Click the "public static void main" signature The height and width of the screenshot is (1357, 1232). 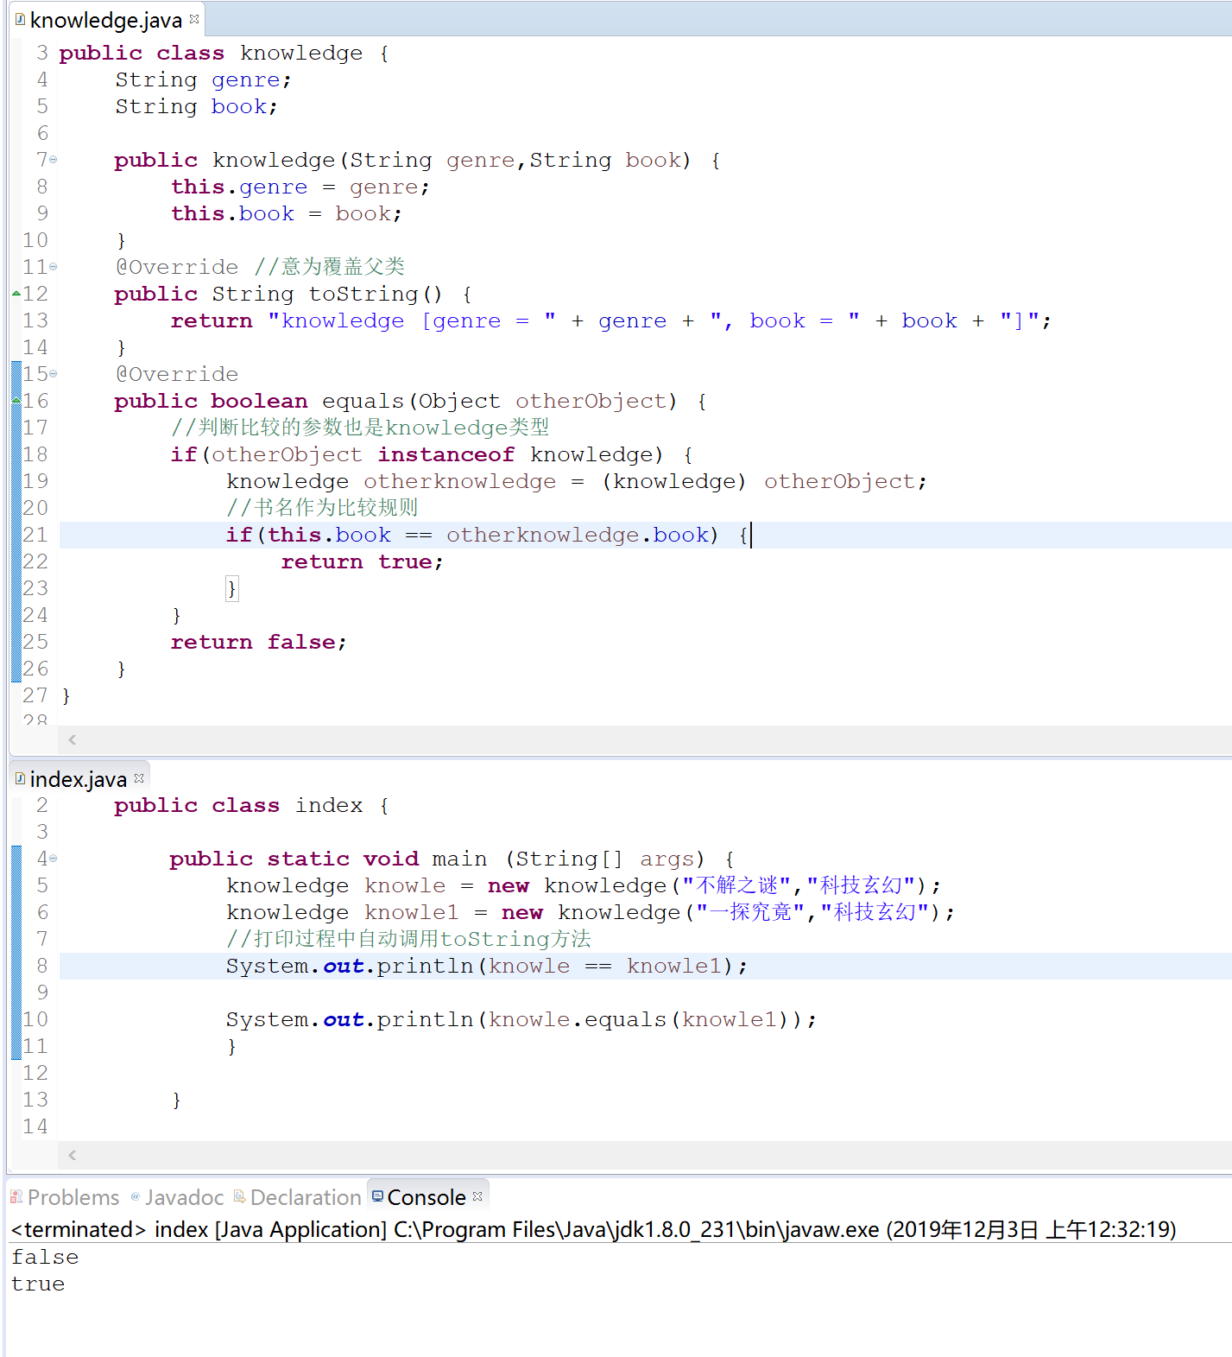(452, 859)
